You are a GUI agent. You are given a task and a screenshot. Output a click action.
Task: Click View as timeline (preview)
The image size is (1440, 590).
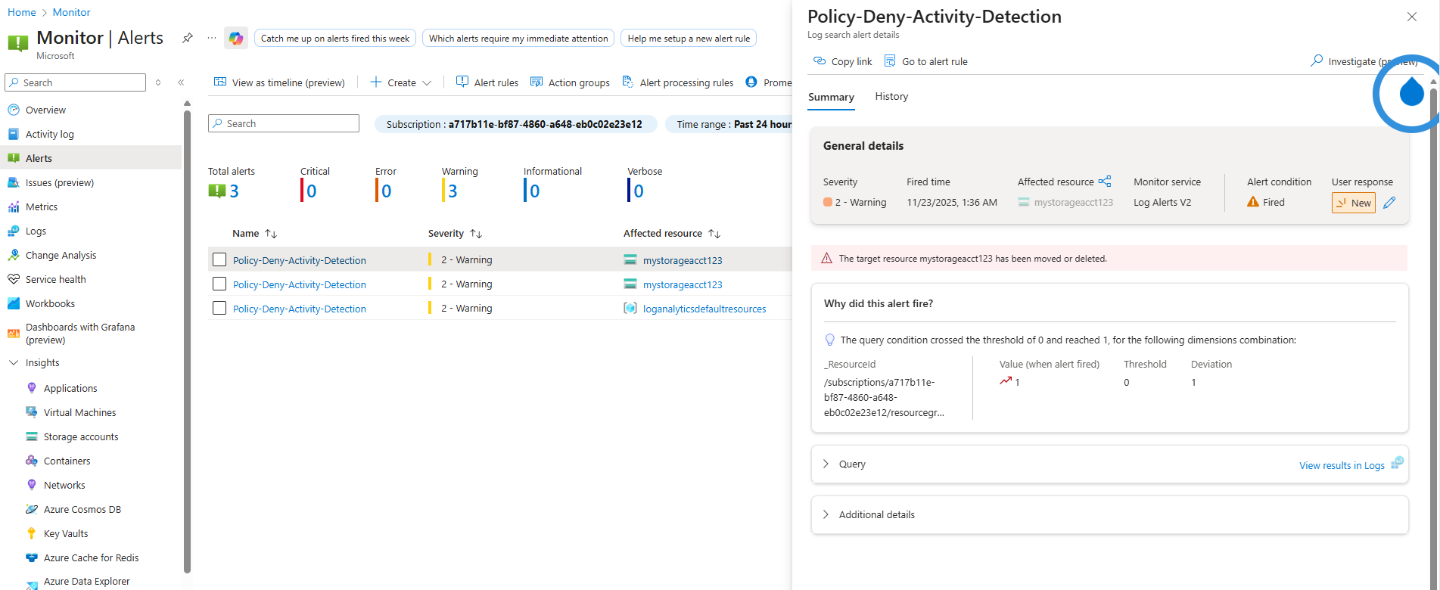(279, 82)
